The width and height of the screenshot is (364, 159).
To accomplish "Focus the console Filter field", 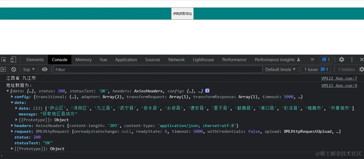I will pyautogui.click(x=158, y=70).
